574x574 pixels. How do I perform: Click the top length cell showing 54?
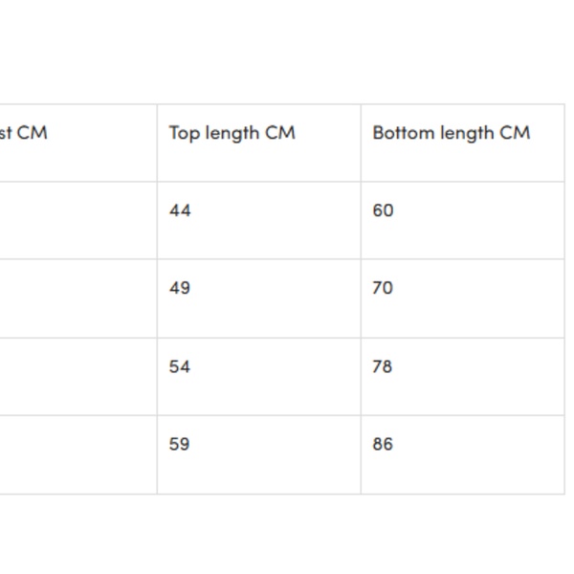pyautogui.click(x=180, y=366)
